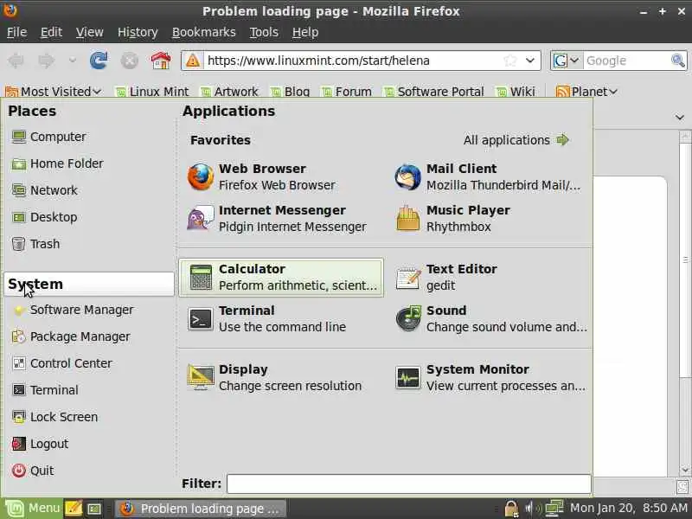The image size is (692, 519).
Task: Click the warning triangle icon in address bar
Action: [x=193, y=61]
